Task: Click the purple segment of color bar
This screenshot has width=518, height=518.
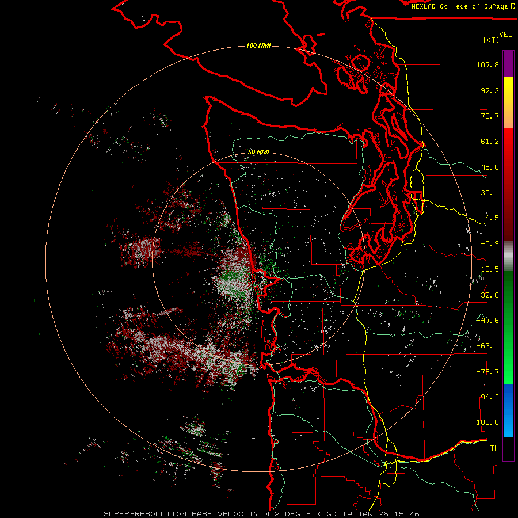Action: (x=508, y=64)
